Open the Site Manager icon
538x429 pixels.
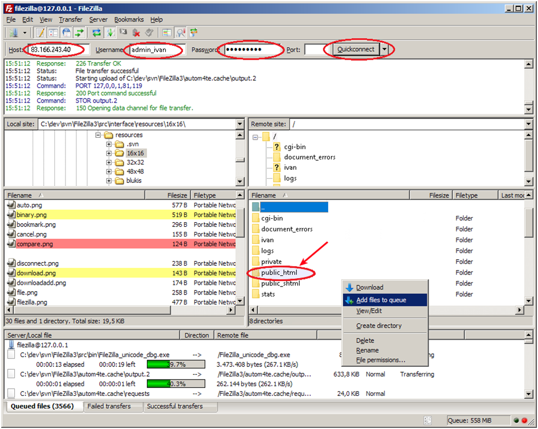click(x=13, y=33)
